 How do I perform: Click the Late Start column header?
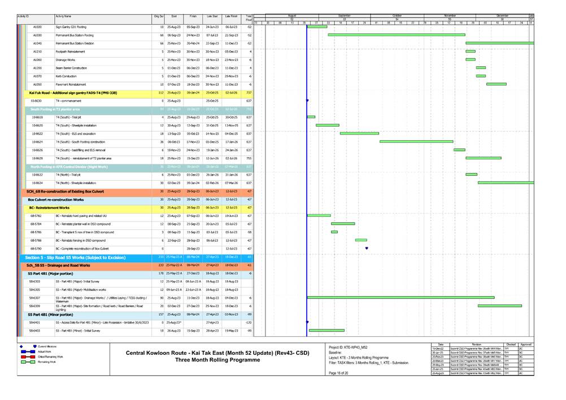pos(212,18)
